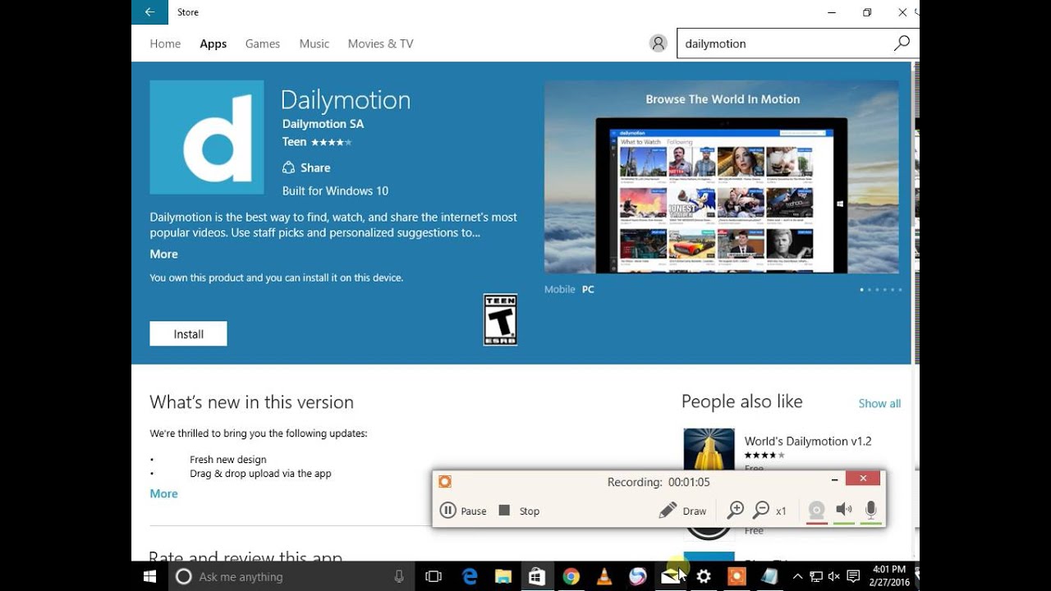This screenshot has width=1051, height=591.
Task: Zoom out with the recorder magnifier minus
Action: tap(761, 511)
